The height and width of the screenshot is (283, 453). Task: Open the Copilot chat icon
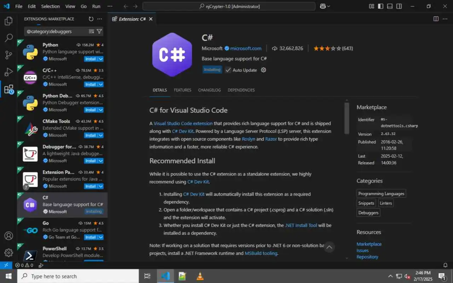pyautogui.click(x=323, y=6)
